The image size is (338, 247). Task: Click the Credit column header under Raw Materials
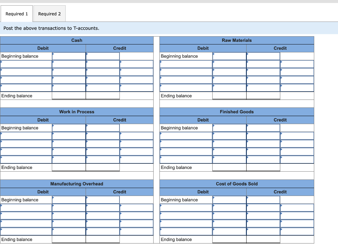point(280,48)
